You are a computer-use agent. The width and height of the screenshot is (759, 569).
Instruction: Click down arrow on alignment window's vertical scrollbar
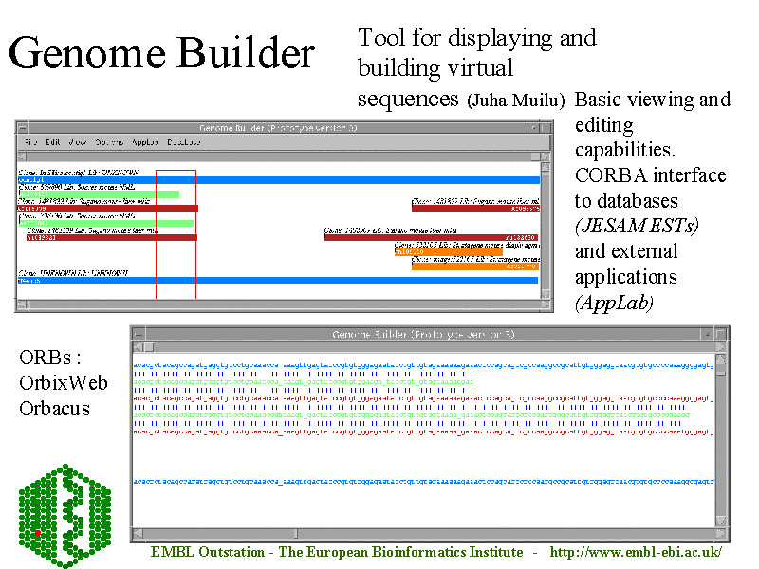coord(721,522)
